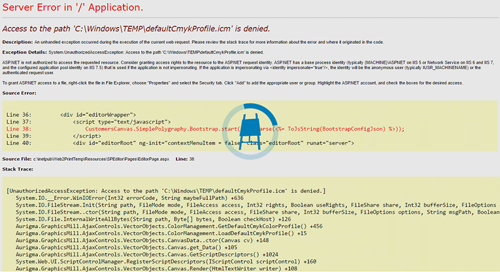
Task: Click the red 'Line 38:' CustomersCanvas row
Action: coord(205,129)
